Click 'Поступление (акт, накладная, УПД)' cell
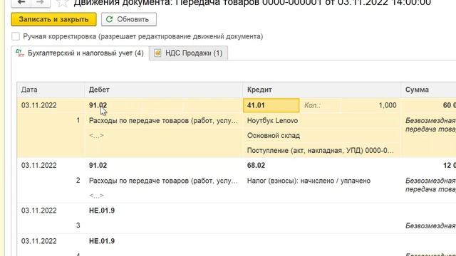This screenshot has width=456, height=256. pyautogui.click(x=320, y=150)
